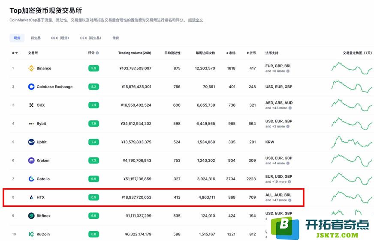Click Coinbase Exchange's 8.2 score badge
Screen dimensions: 374x241
(x=93, y=87)
